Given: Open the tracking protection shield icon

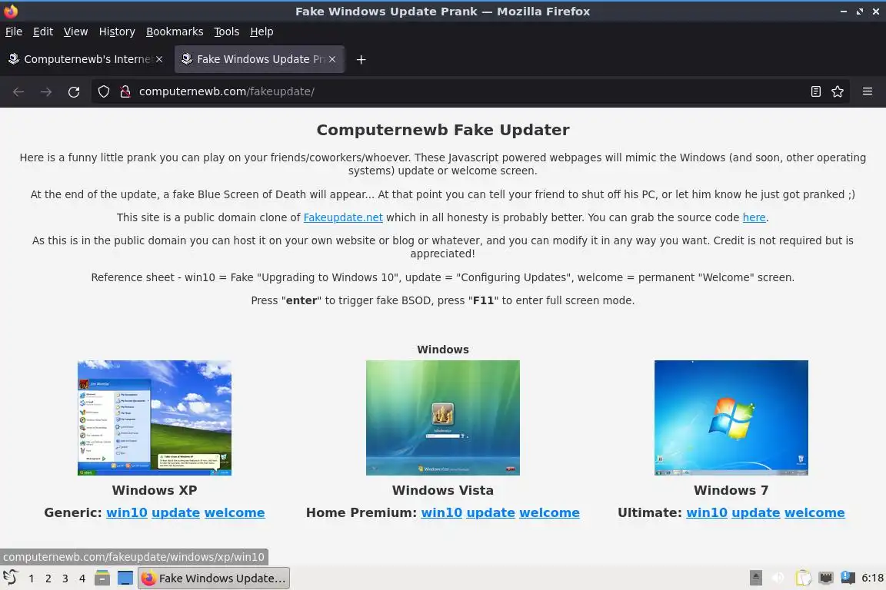Looking at the screenshot, I should (x=103, y=91).
